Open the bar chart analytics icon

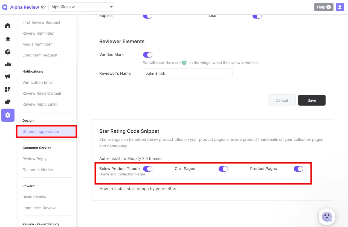[8, 65]
